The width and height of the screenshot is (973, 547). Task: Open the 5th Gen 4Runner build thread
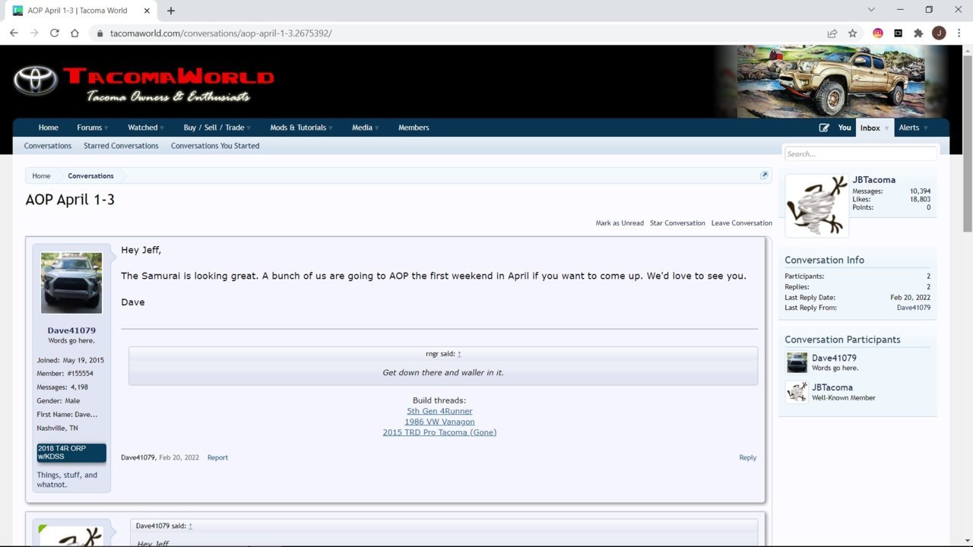pyautogui.click(x=439, y=411)
